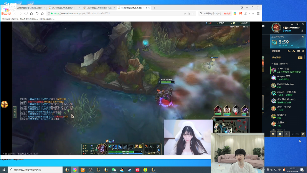Select first friend with green status bar
Image resolution: width=307 pixels, height=173 pixels.
pos(287,70)
